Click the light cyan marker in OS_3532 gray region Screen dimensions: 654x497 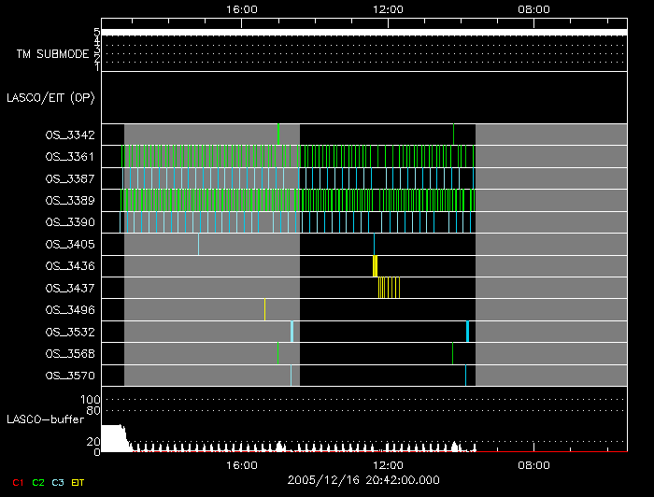tap(291, 332)
